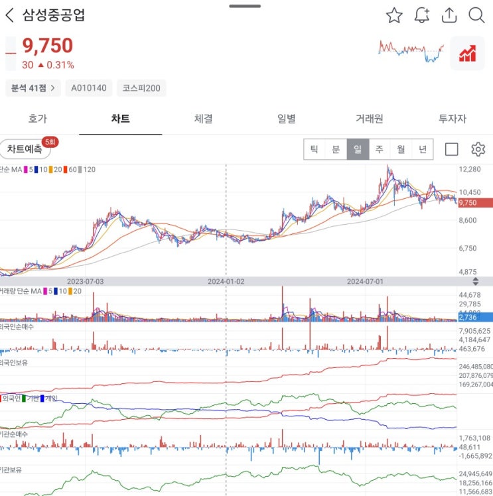
Task: Tap the large 9,750 price header
Action: tap(48, 45)
